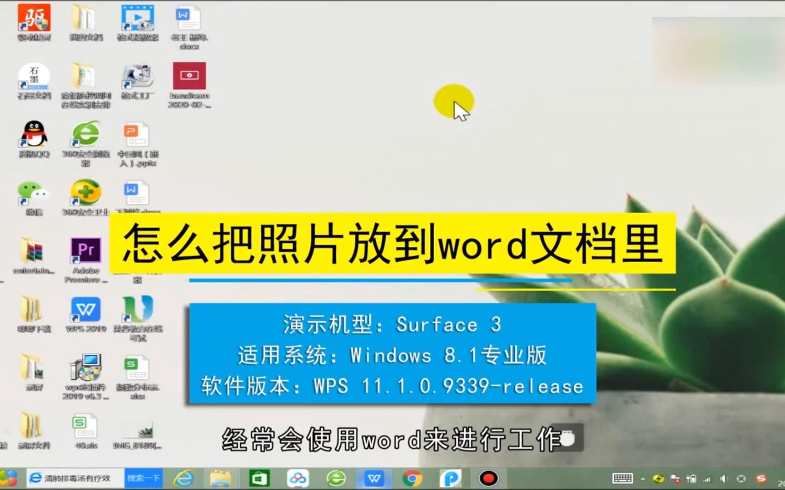This screenshot has height=490, width=785.
Task: Stop the Bandicam recording red button
Action: tap(488, 478)
